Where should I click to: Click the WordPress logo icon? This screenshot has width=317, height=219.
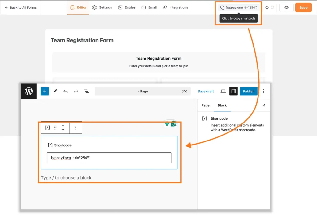(29, 91)
